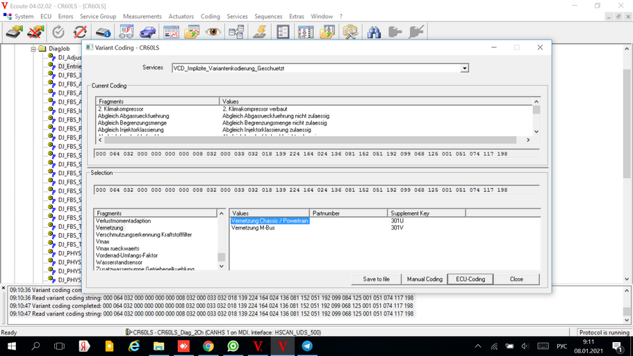Open the ECU menu
Viewport: 633px width, 356px height.
46,17
